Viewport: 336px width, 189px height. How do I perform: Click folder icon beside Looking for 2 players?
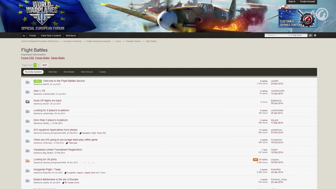point(27,112)
